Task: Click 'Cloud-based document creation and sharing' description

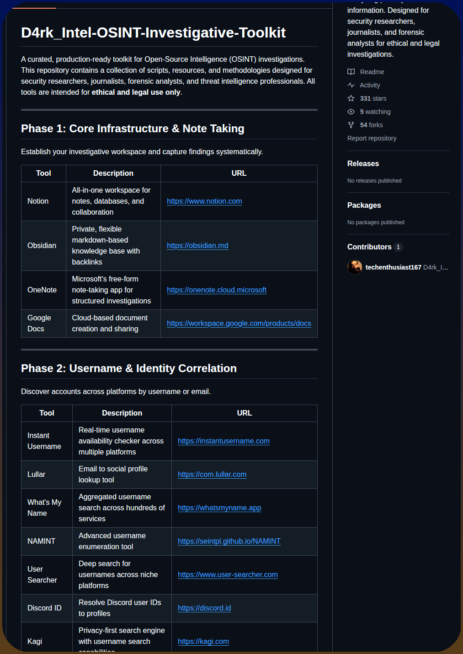Action: (110, 324)
